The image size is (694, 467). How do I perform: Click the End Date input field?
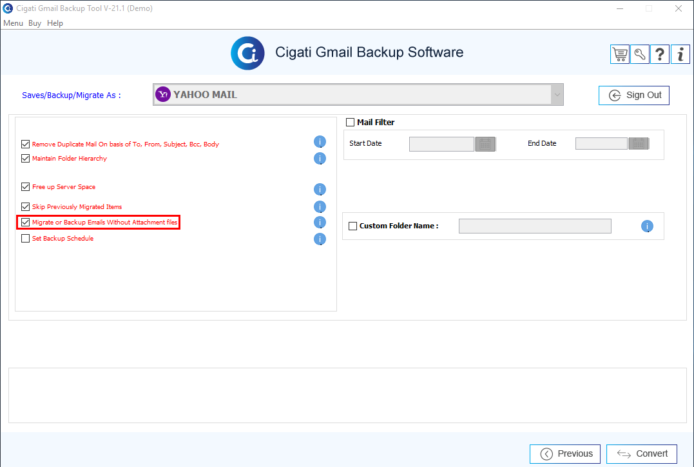(x=601, y=144)
